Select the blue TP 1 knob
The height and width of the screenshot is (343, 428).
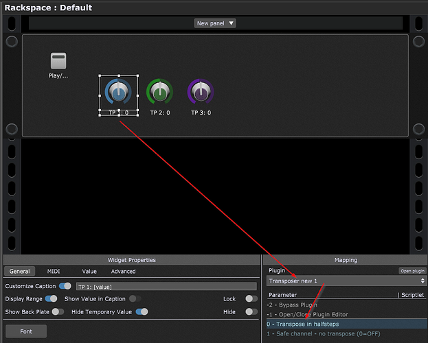[119, 92]
